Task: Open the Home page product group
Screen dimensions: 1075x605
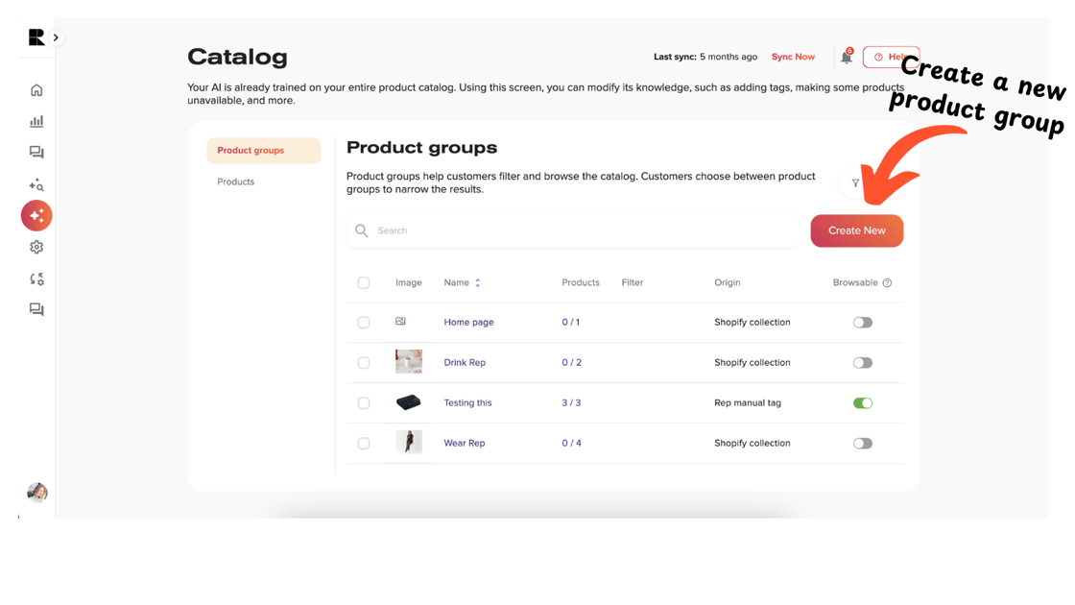Action: coord(469,323)
